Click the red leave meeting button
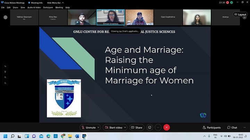 [x=167, y=128]
